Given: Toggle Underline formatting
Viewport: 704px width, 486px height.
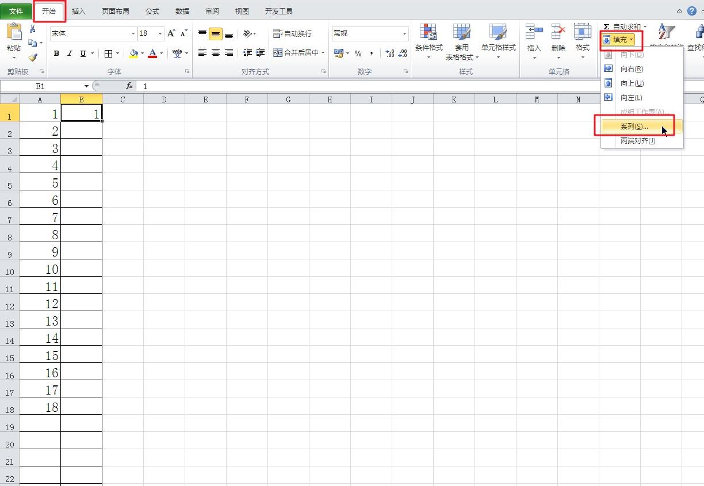Looking at the screenshot, I should [x=83, y=53].
